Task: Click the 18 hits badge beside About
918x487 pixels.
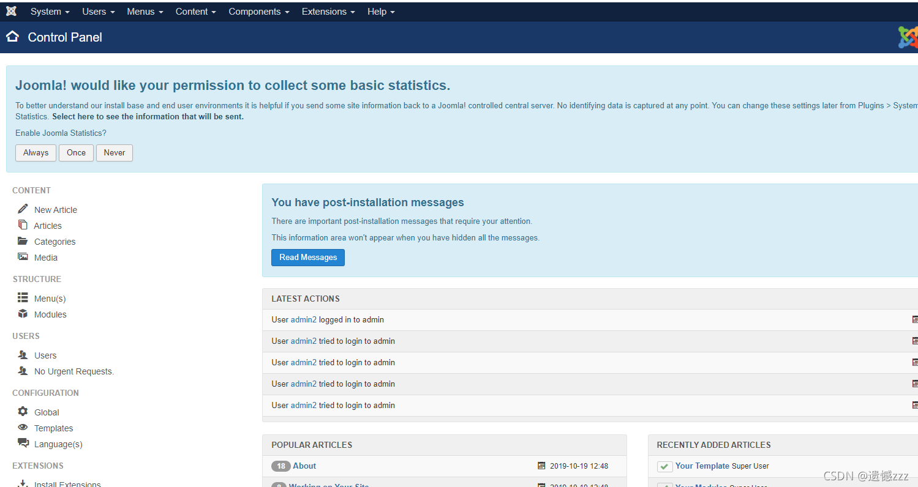Action: pyautogui.click(x=280, y=466)
